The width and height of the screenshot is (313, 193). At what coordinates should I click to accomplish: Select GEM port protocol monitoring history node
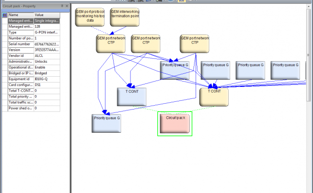point(90,16)
